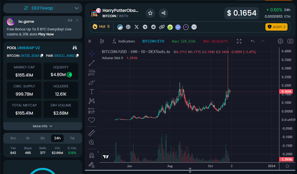Open the Fibonacci retracement tool
The height and width of the screenshot is (174, 297).
(92, 73)
